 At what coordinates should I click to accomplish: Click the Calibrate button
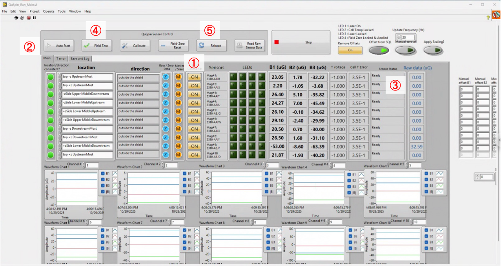click(x=135, y=46)
